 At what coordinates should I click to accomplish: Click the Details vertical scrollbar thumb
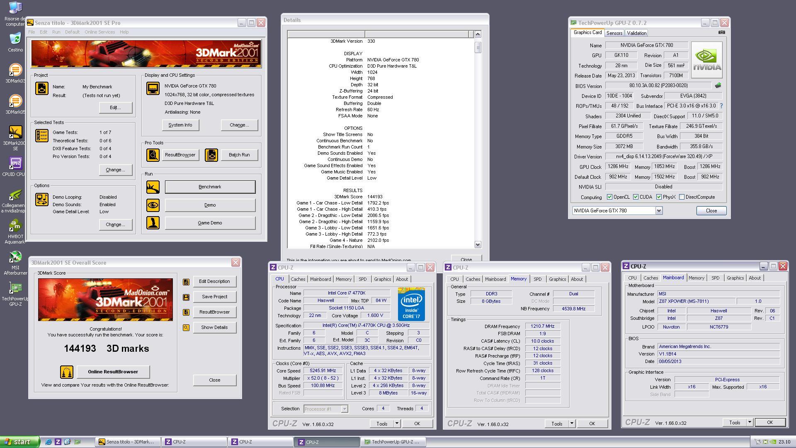(x=478, y=47)
